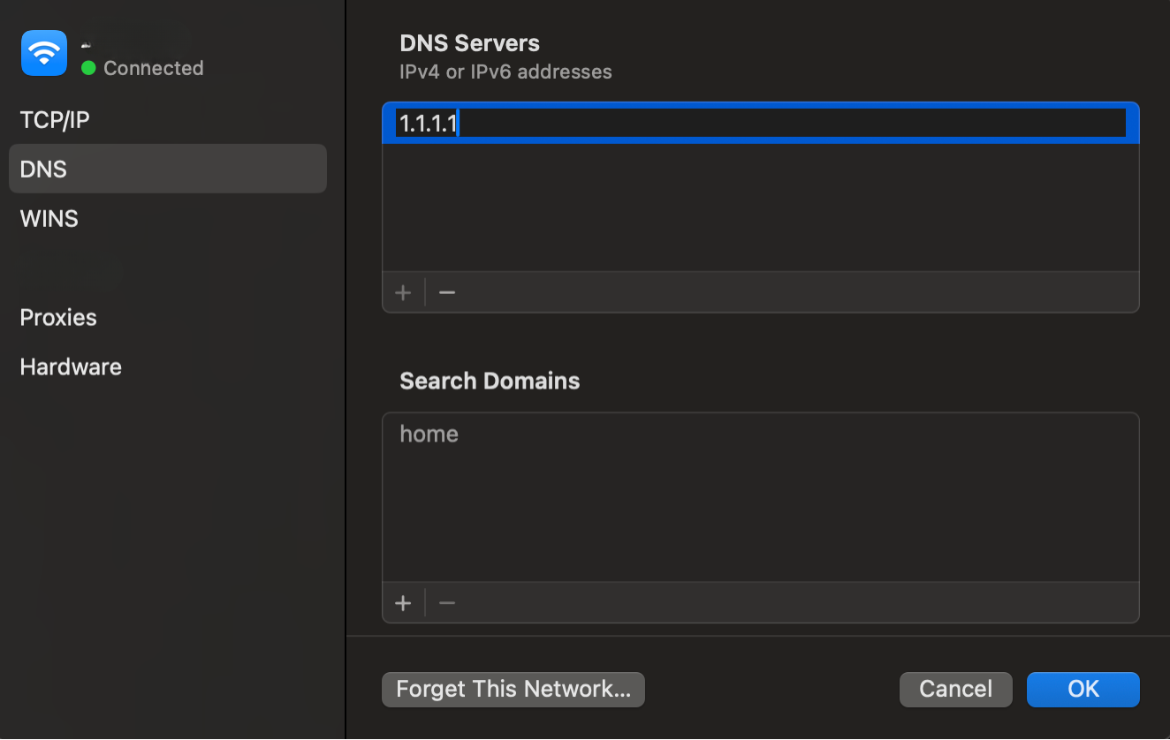Click the minus icon under Search Domains
This screenshot has height=740, width=1170.
tap(446, 602)
